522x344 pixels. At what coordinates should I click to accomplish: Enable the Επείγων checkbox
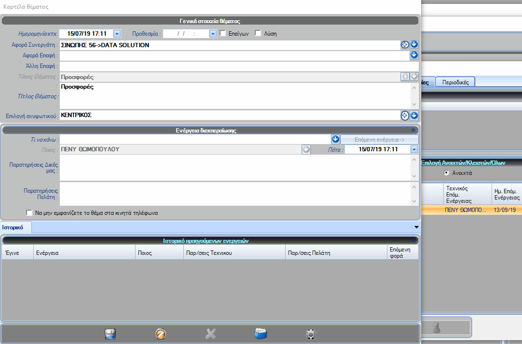(223, 33)
